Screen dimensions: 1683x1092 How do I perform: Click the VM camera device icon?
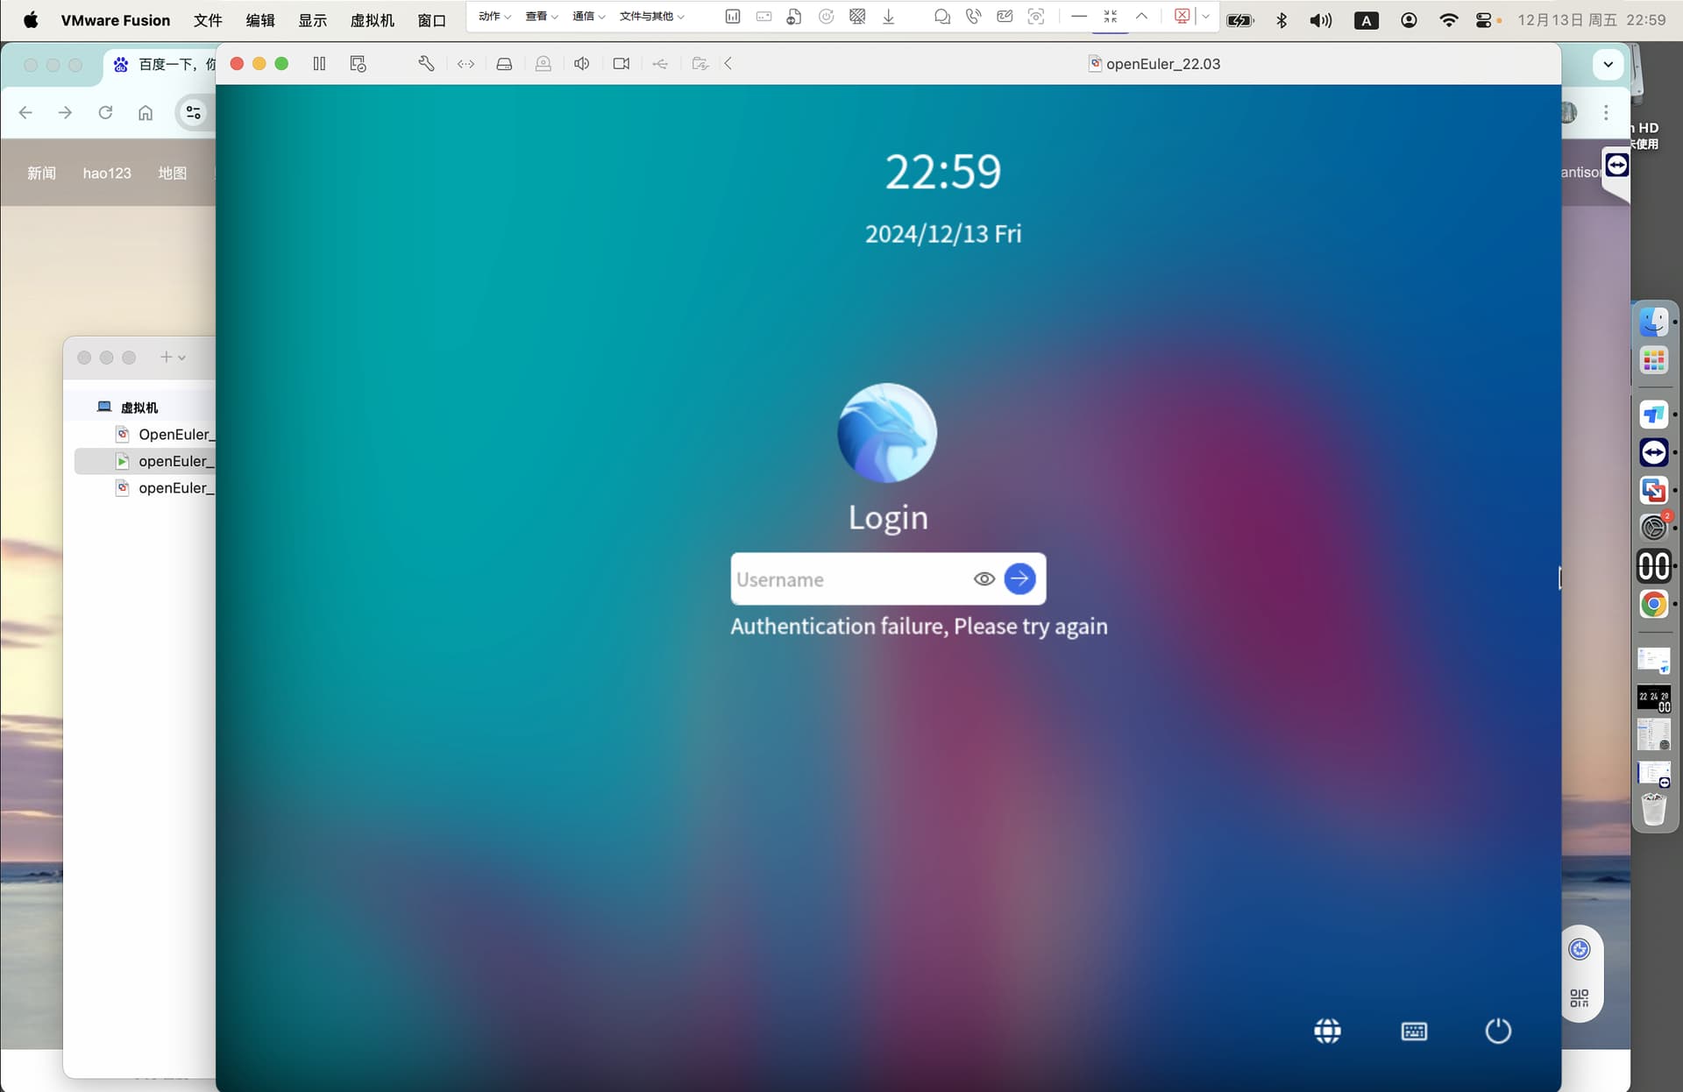(x=621, y=63)
